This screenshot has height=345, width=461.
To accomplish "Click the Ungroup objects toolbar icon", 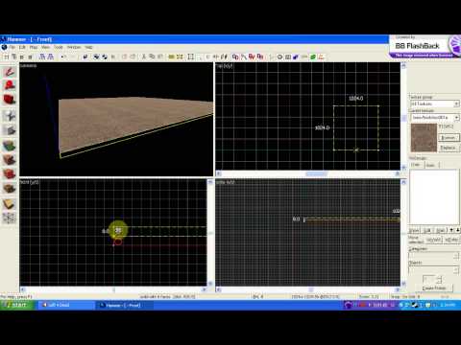I will (x=105, y=57).
